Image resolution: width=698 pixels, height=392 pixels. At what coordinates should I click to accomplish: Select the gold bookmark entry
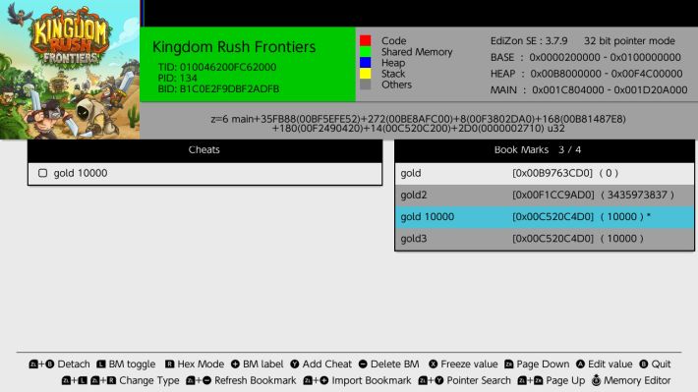(545, 173)
